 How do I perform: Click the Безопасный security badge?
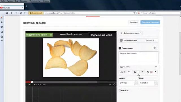click(x=36, y=13)
